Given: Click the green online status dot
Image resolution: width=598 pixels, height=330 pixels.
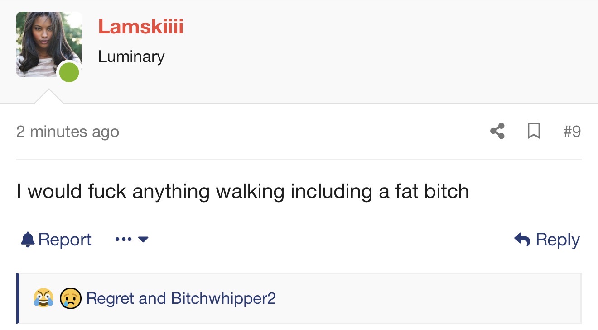Looking at the screenshot, I should click(x=69, y=73).
